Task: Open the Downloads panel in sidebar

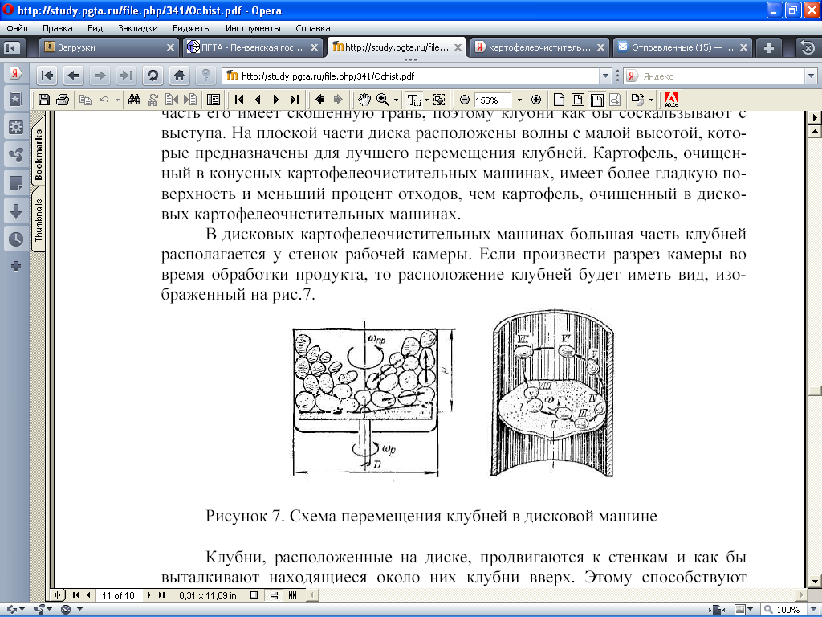Action: click(x=15, y=210)
